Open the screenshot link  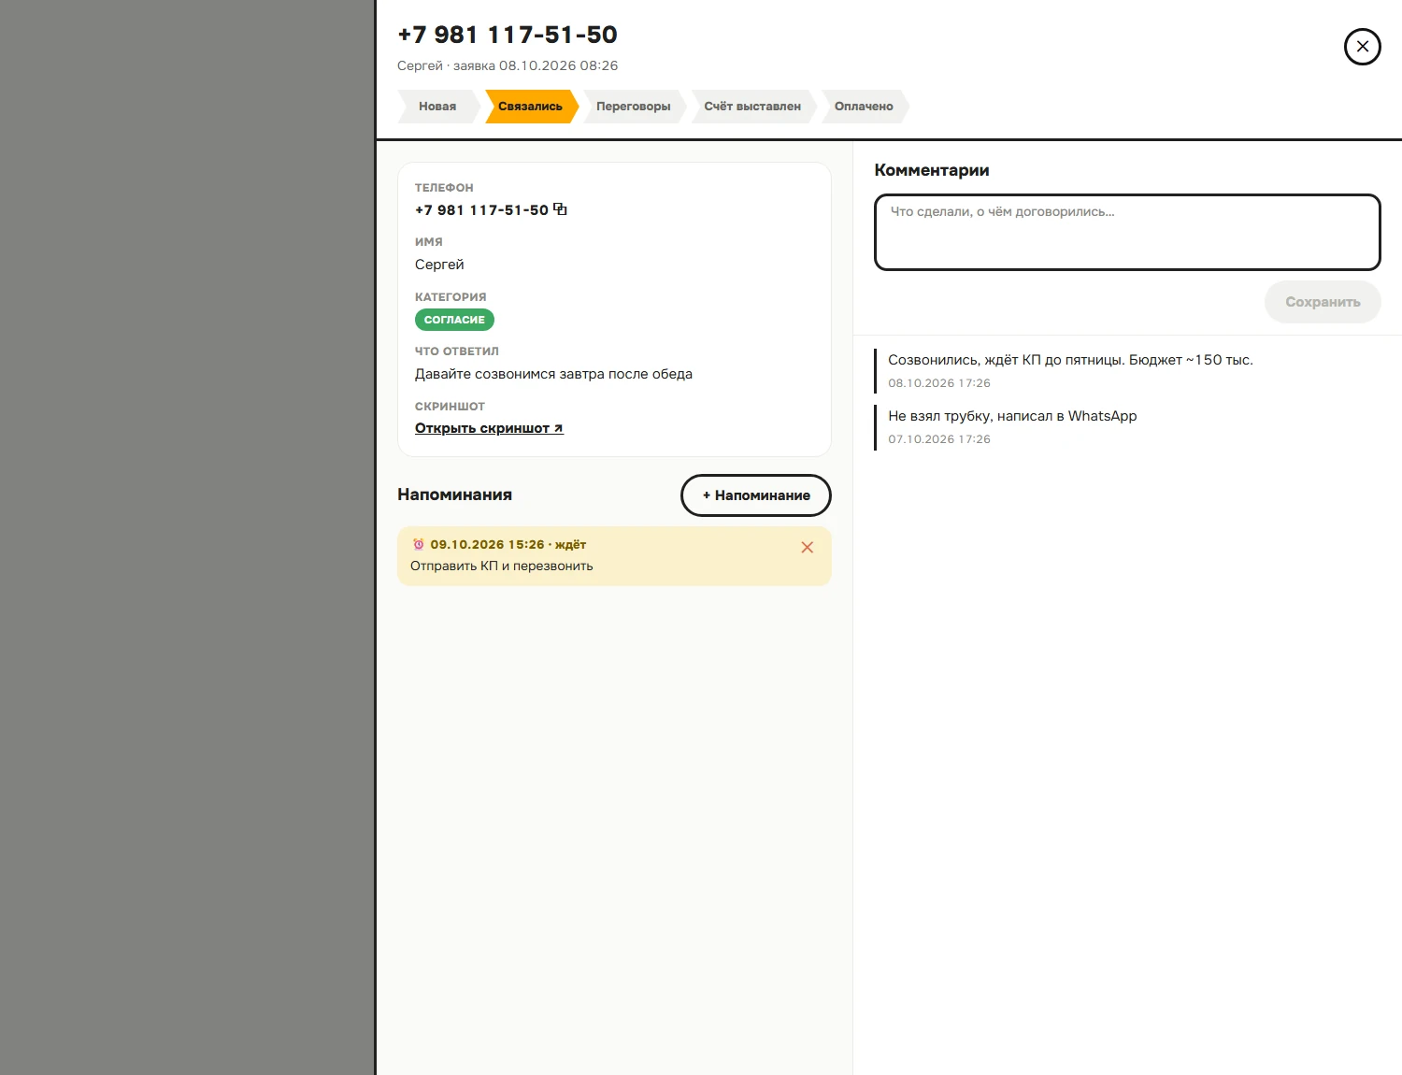point(489,428)
